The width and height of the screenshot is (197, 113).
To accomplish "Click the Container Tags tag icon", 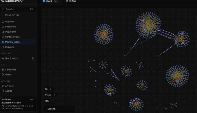I will coord(3,37).
